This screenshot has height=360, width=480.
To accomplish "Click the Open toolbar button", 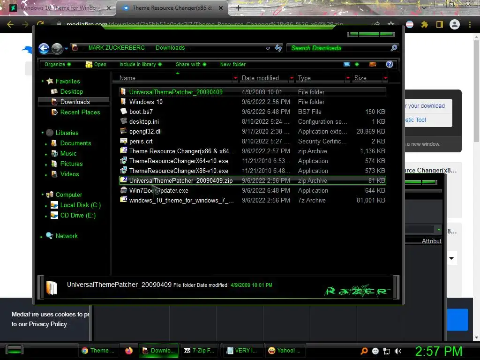I will pos(96,64).
